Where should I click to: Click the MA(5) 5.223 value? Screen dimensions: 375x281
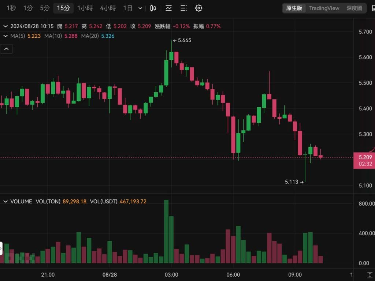[x=34, y=36]
